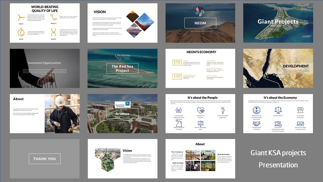Click the heart health icon
Screen dimensions: 323x182
(x=201, y=110)
